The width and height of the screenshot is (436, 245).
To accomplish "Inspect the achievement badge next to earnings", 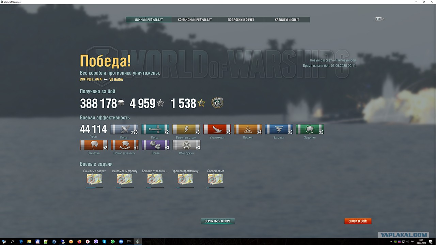I will (217, 103).
